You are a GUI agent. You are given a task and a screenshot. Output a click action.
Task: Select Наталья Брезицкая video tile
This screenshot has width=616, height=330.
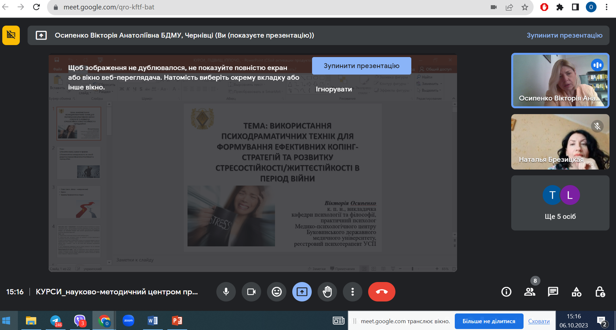560,142
